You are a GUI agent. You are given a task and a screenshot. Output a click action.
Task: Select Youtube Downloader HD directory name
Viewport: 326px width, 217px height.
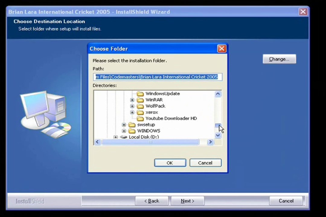[171, 118]
